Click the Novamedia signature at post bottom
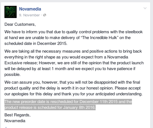 [15, 121]
